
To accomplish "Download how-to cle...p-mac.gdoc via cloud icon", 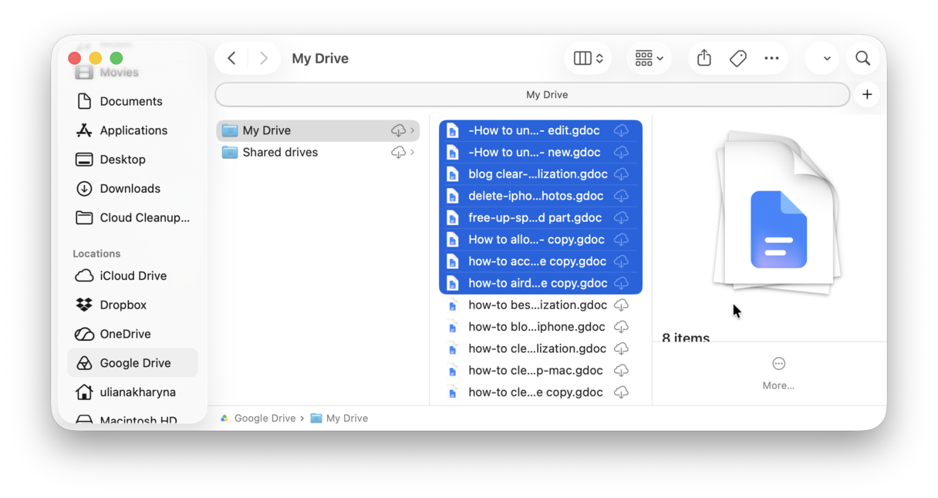I will click(x=621, y=371).
